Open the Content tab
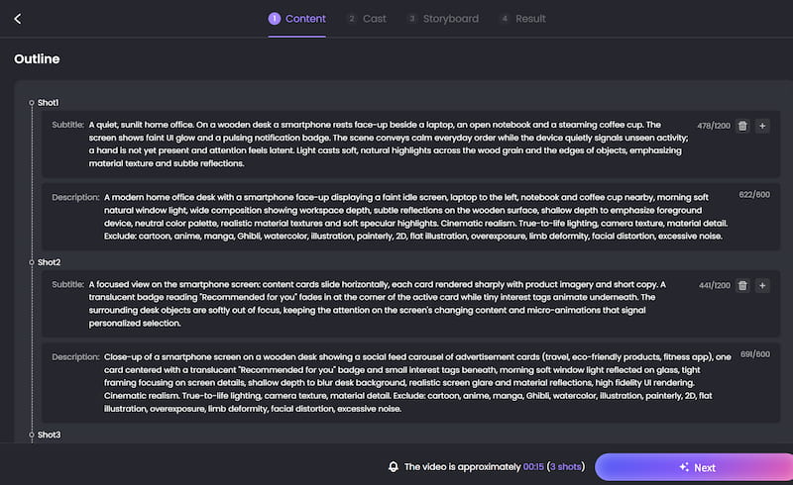Screen dimensions: 793x485 coord(296,19)
